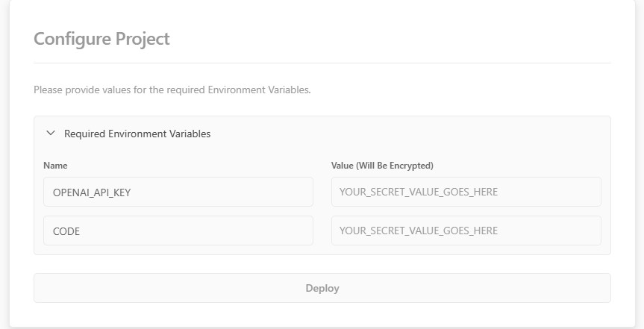The height and width of the screenshot is (329, 644).
Task: Collapse the Required Environment Variables chevron
Action: 51,134
